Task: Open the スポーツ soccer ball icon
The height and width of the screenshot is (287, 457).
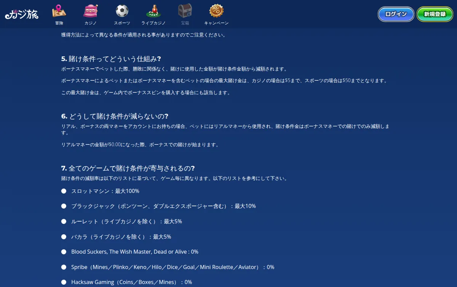Action: (x=122, y=11)
